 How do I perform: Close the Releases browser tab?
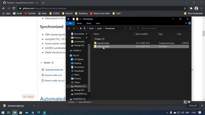(37, 3)
